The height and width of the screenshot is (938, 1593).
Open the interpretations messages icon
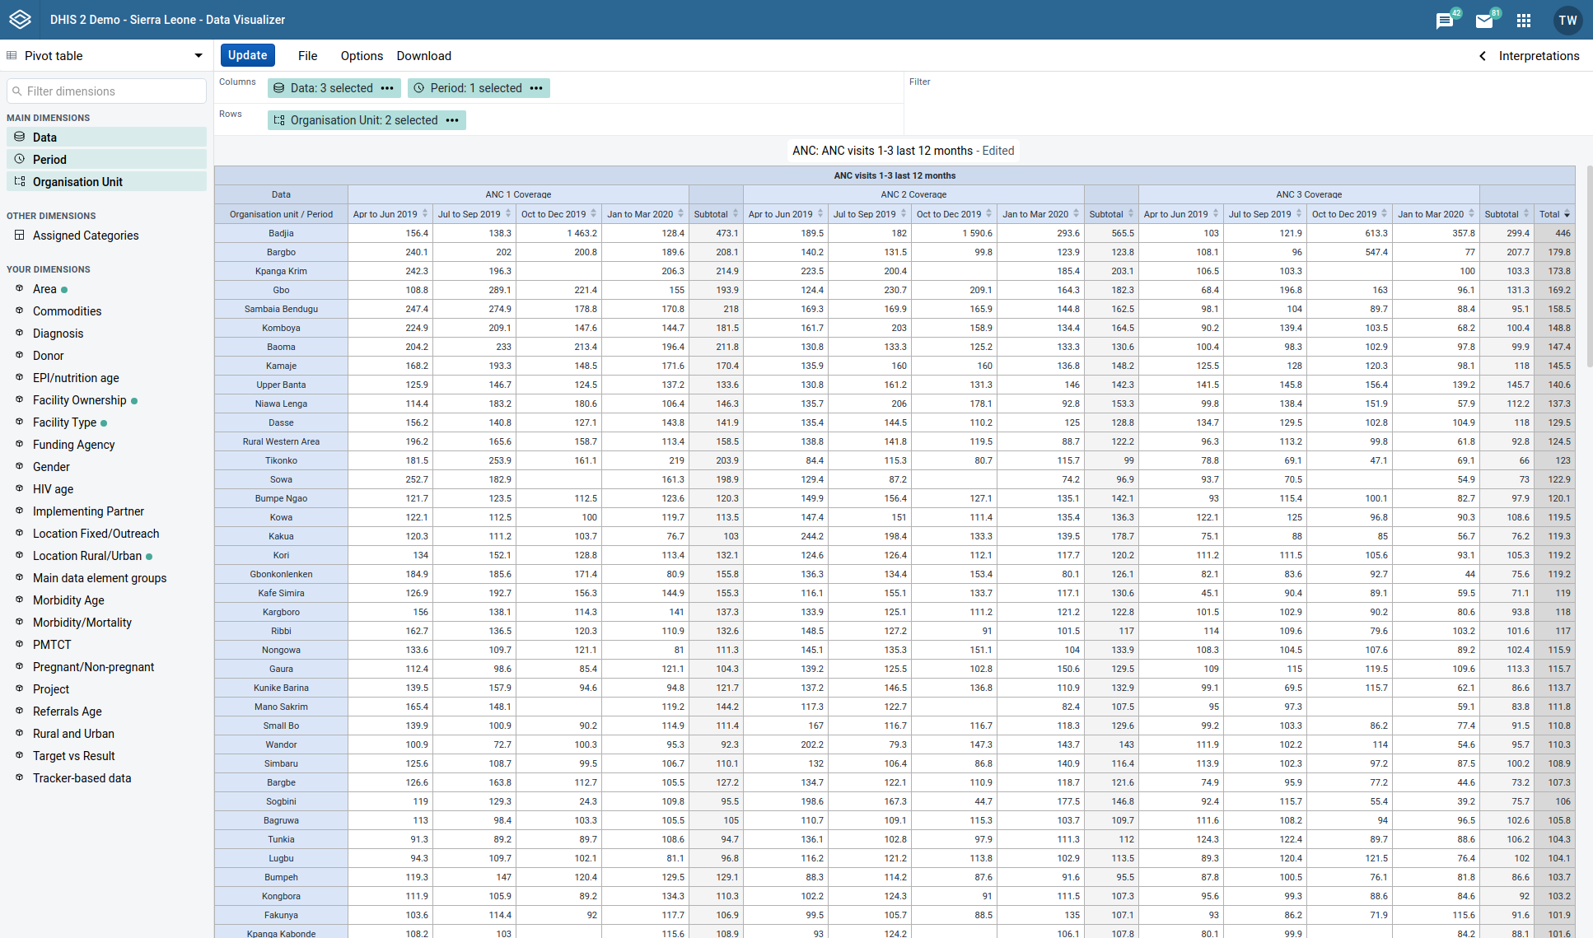(1445, 21)
